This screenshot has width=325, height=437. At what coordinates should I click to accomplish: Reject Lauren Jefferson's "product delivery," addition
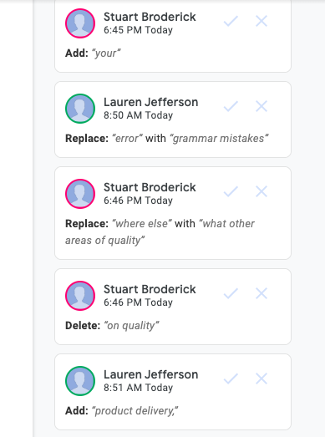click(x=262, y=379)
